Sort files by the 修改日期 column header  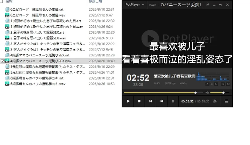click(95, 2)
